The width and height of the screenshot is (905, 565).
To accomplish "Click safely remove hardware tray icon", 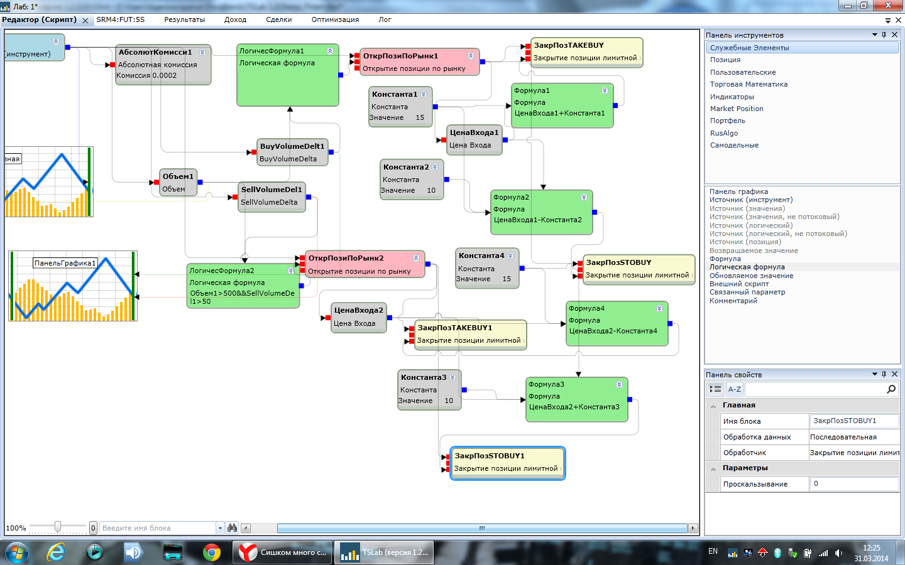I will tap(793, 553).
